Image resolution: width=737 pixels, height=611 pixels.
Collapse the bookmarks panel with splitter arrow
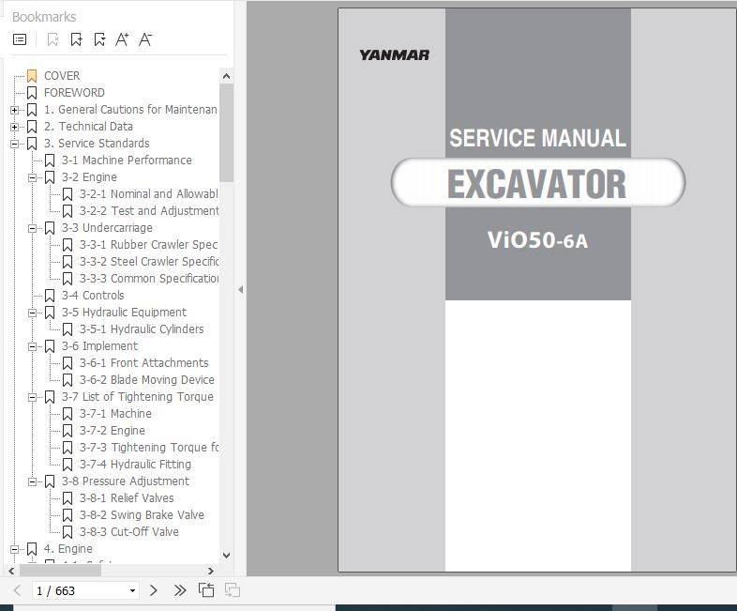[240, 290]
